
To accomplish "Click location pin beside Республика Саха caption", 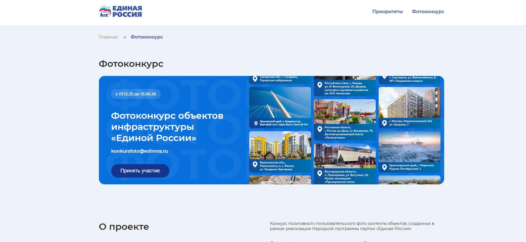I will pos(320,85).
